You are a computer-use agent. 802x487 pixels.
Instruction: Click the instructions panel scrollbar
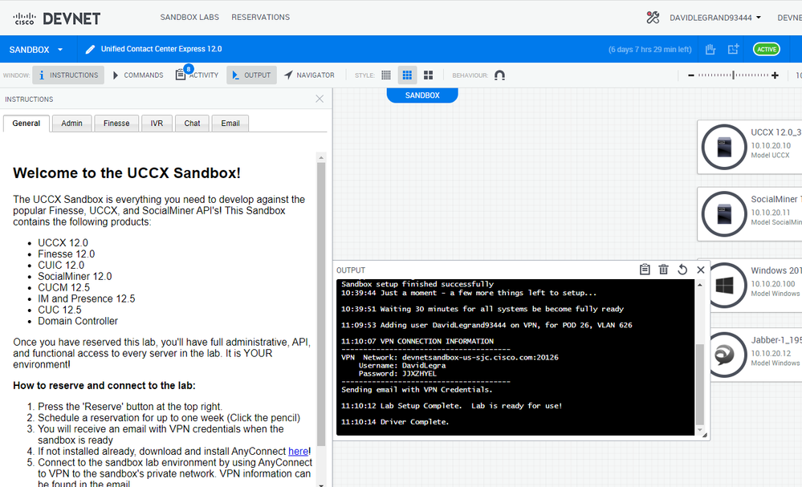pos(321,305)
